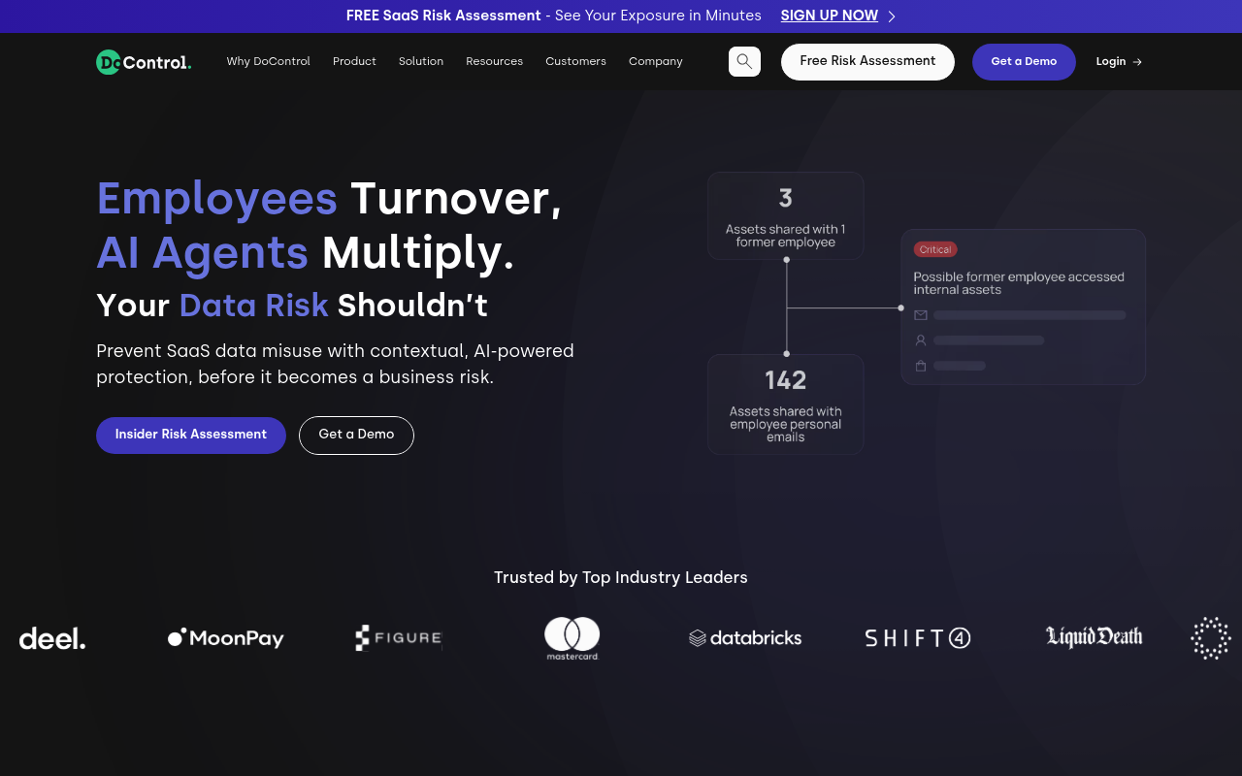Click the '142 Assets shared' card
Viewport: 1242px width, 776px height.
tap(786, 404)
